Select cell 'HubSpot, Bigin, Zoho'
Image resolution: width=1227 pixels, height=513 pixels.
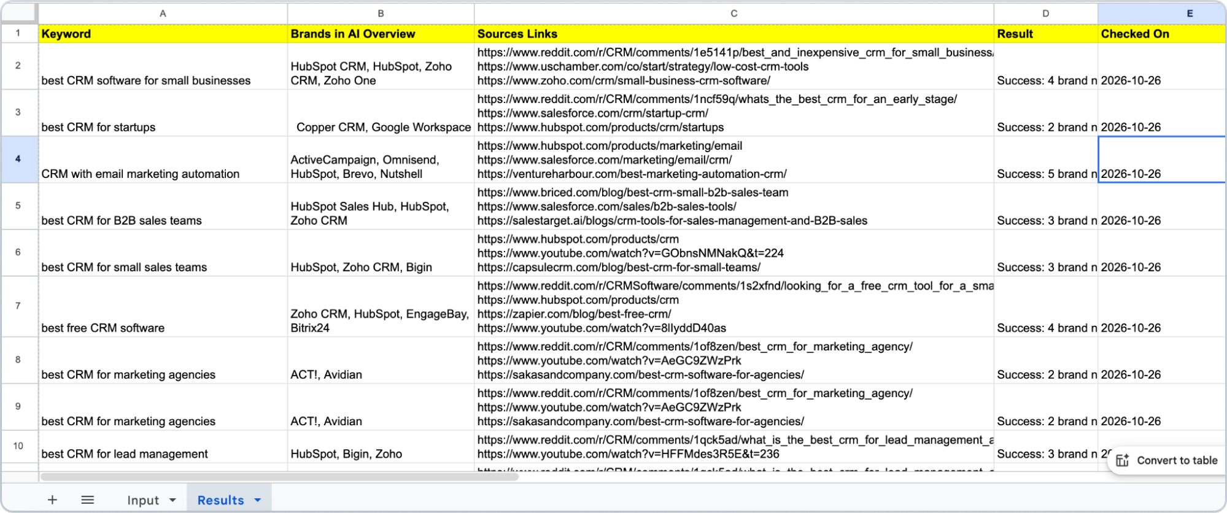coord(381,447)
